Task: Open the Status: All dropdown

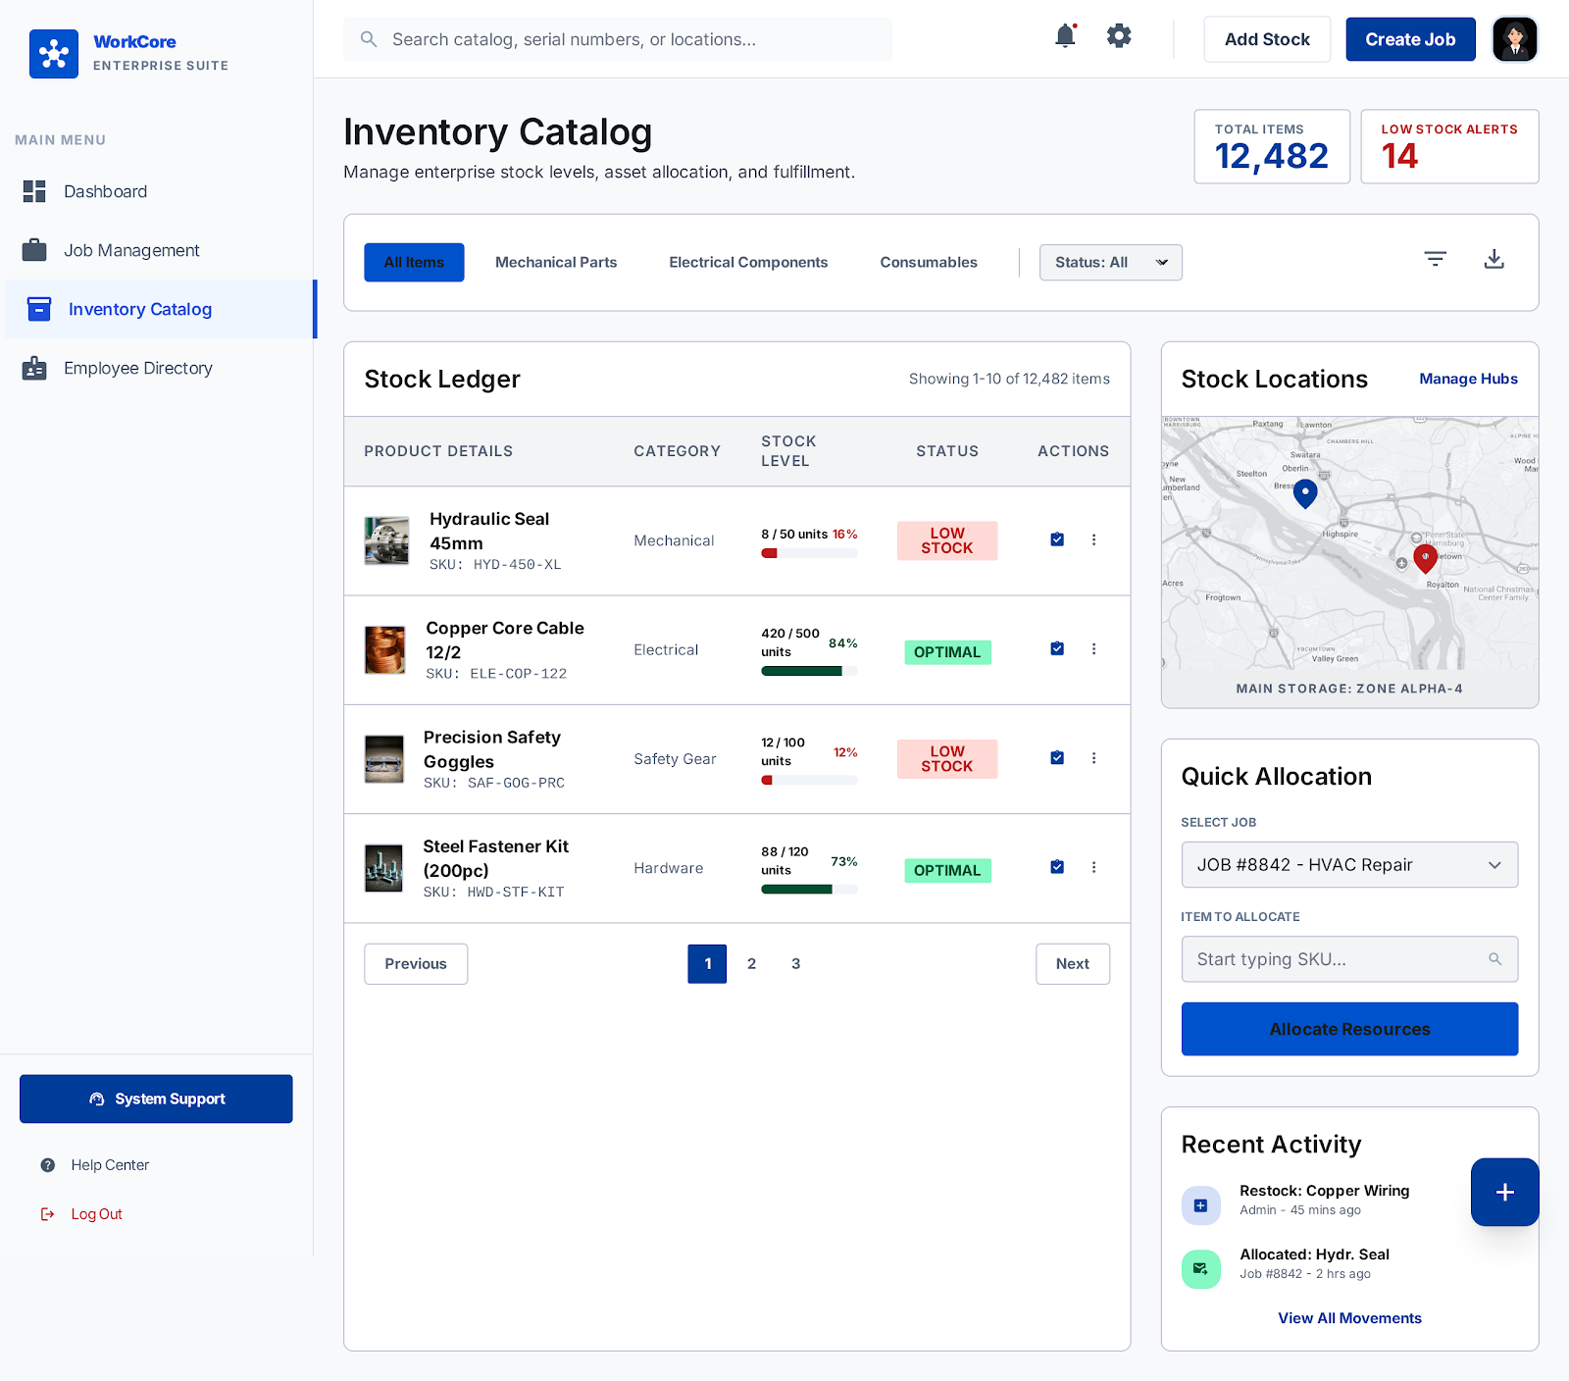Action: [x=1110, y=262]
